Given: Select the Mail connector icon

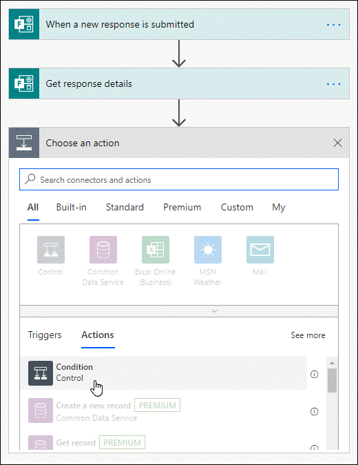Looking at the screenshot, I should 260,250.
